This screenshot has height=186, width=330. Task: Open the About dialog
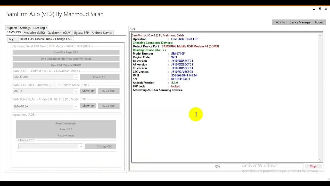coord(319,22)
